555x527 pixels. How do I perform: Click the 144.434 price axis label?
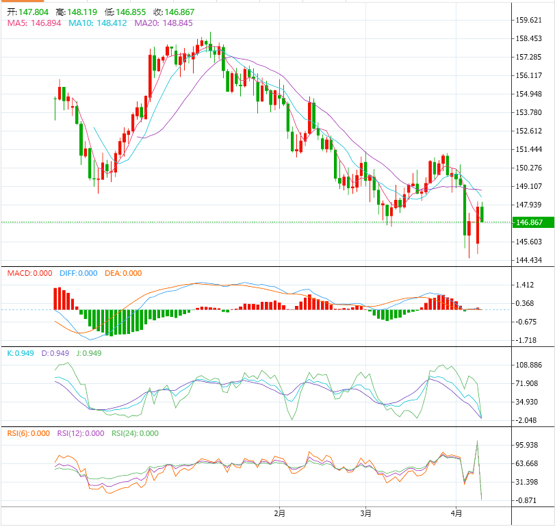click(528, 260)
